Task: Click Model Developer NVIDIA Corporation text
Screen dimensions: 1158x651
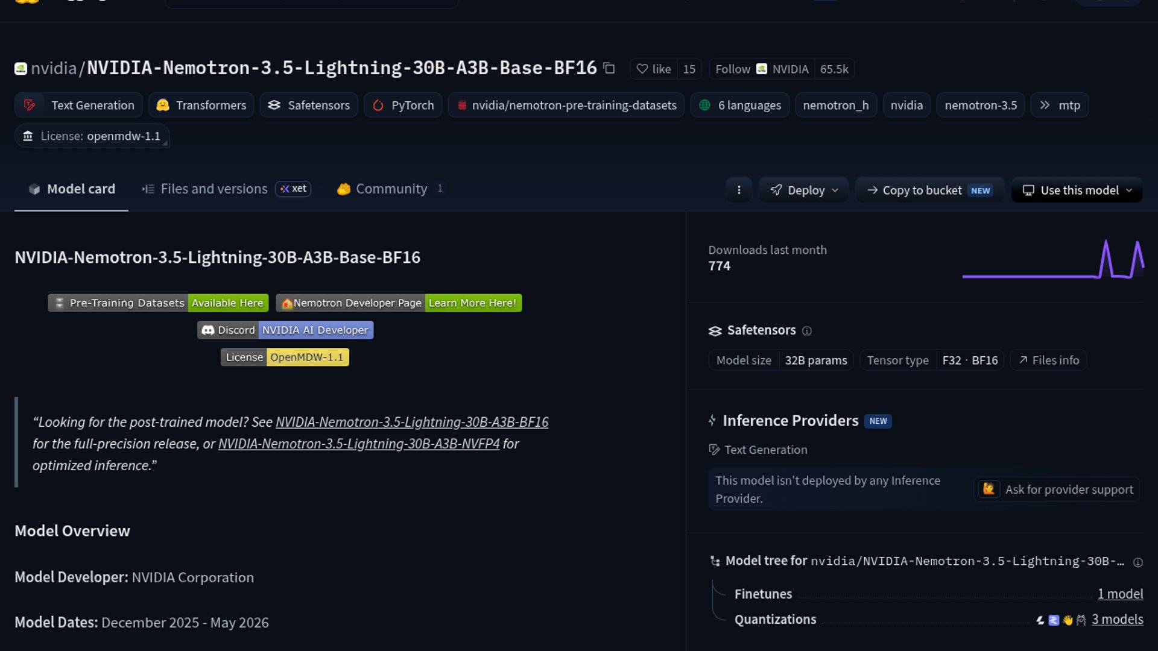Action: (x=134, y=577)
